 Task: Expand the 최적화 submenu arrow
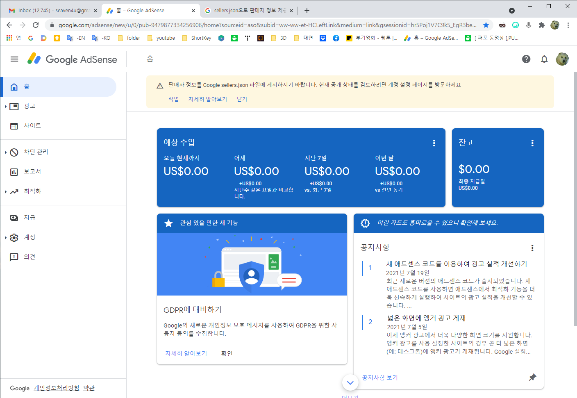6,192
